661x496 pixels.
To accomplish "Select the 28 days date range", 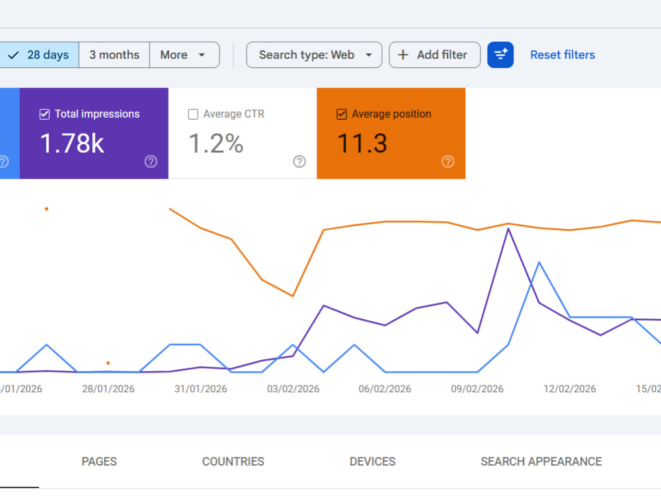I will pyautogui.click(x=39, y=55).
